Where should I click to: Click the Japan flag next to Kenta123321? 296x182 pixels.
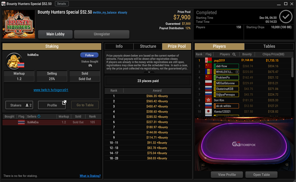point(208,111)
